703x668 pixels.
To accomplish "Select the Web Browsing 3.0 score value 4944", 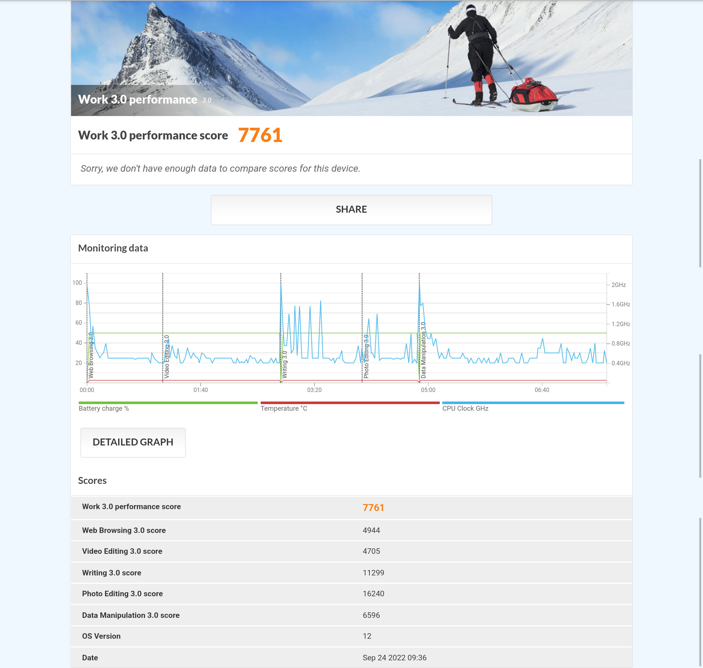I will tap(371, 530).
